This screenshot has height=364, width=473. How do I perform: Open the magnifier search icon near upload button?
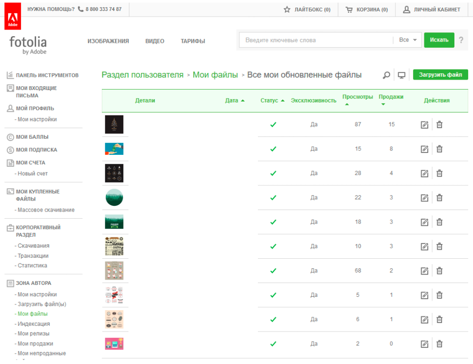pos(387,75)
